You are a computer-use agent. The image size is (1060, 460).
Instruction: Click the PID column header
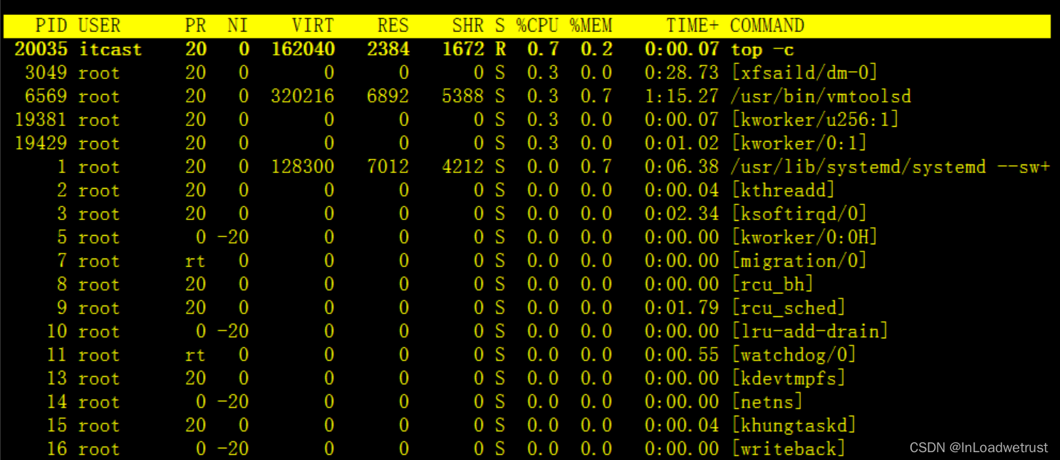click(51, 26)
